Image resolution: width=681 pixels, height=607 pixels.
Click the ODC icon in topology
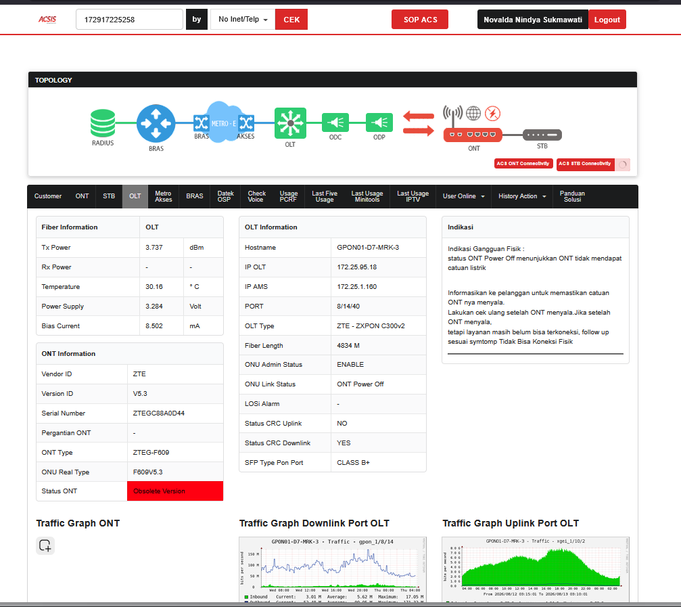point(335,122)
